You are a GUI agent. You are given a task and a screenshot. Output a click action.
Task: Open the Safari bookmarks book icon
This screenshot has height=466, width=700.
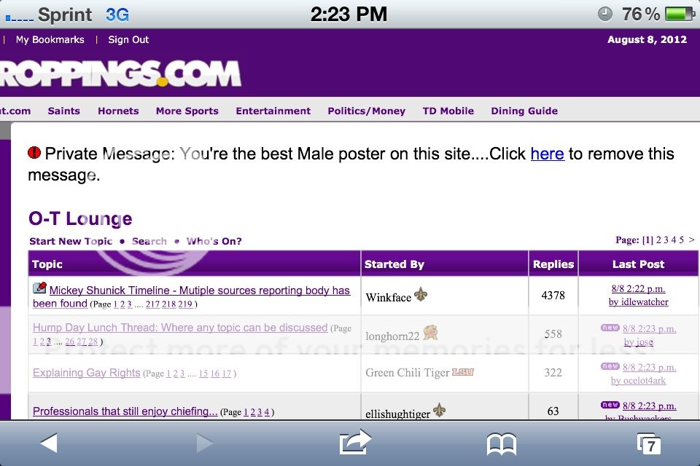tap(502, 444)
